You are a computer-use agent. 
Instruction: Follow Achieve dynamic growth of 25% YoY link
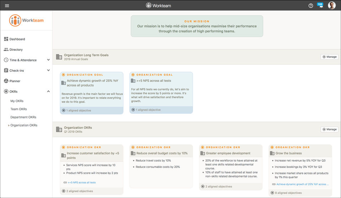(303, 184)
